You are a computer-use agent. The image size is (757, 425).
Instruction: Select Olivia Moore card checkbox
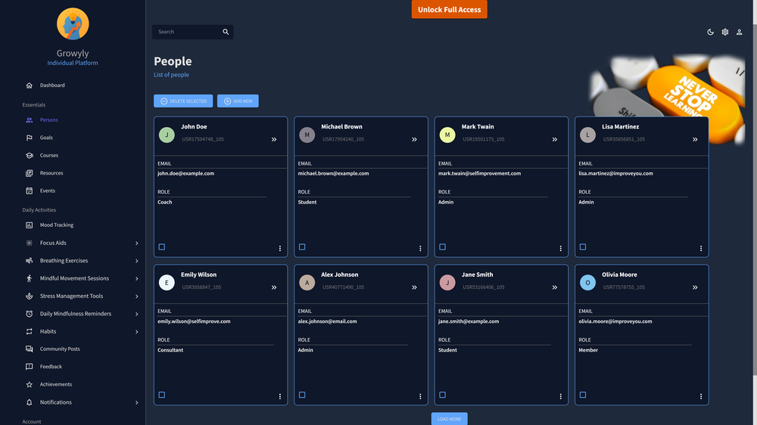pos(583,395)
